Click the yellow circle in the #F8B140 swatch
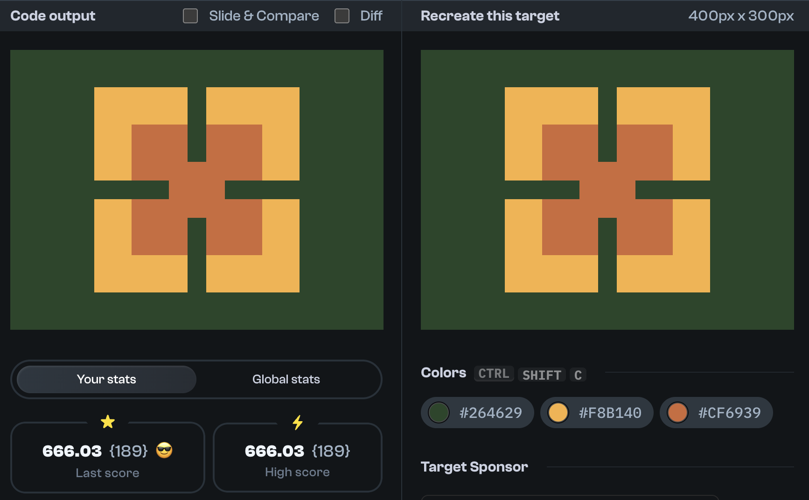 point(558,412)
